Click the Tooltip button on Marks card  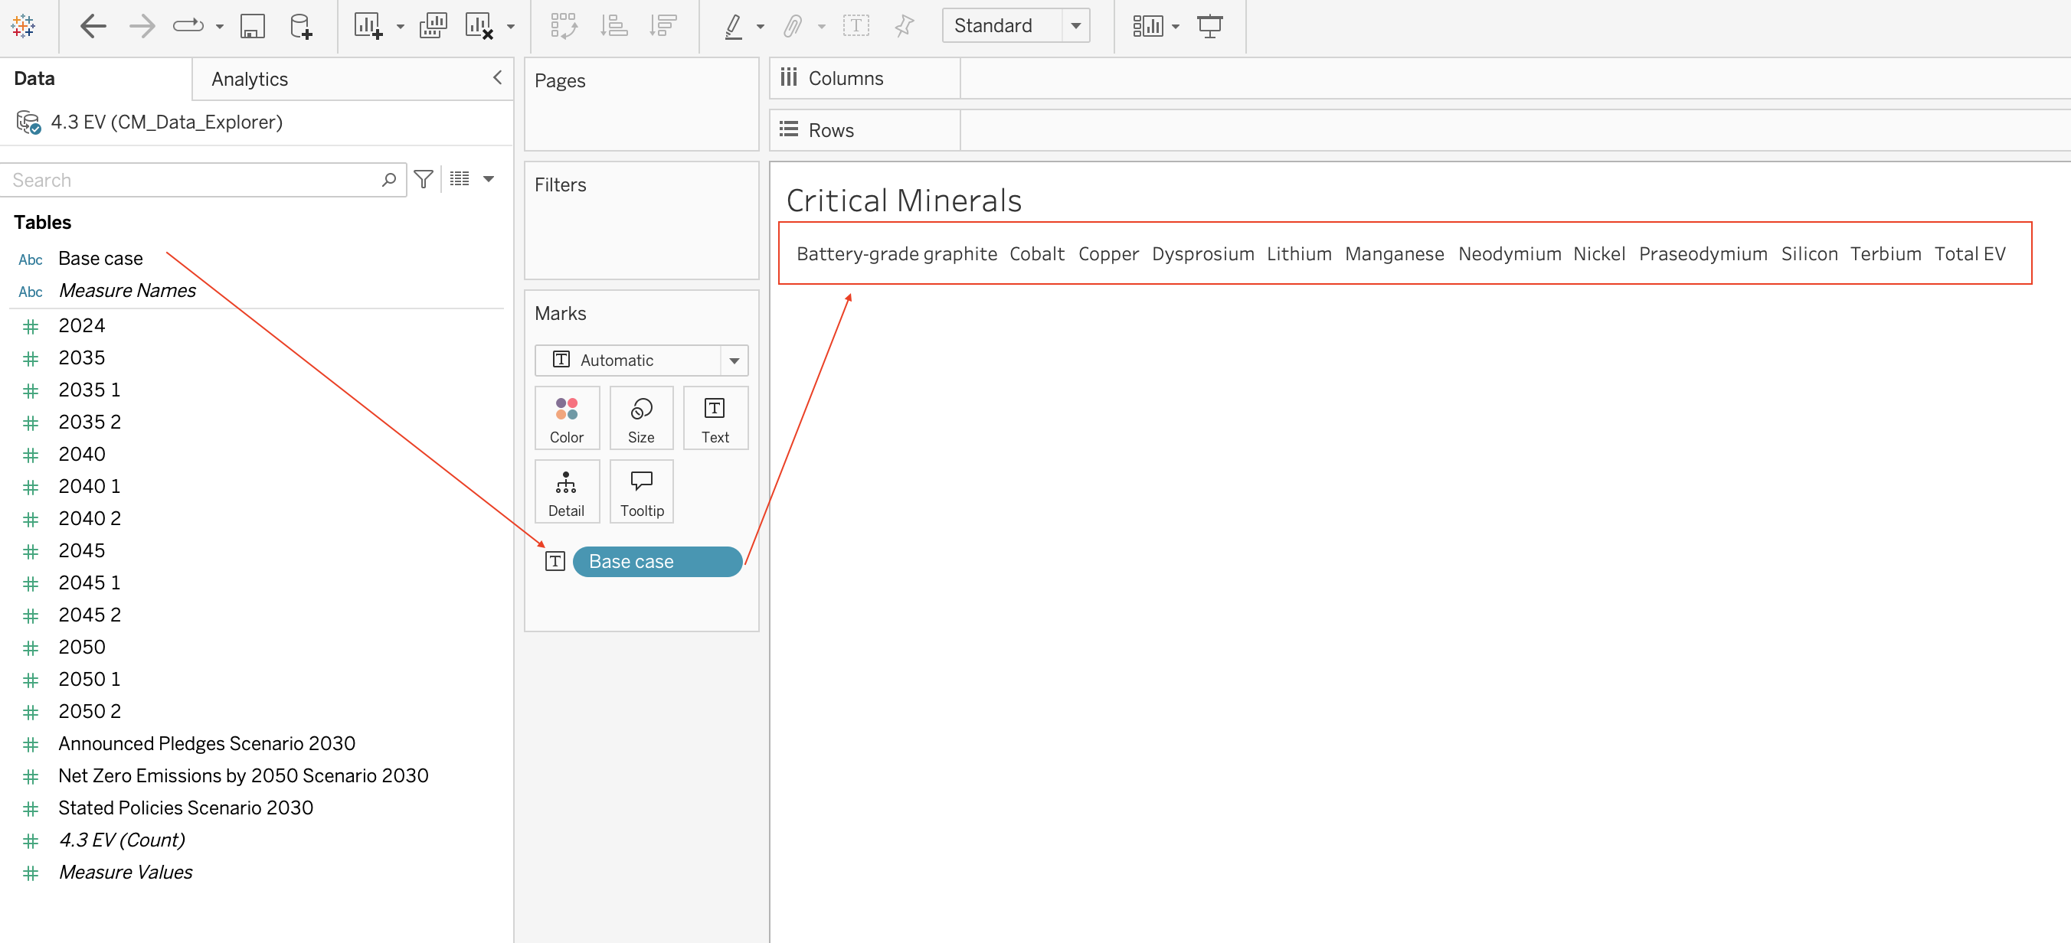[x=642, y=492]
